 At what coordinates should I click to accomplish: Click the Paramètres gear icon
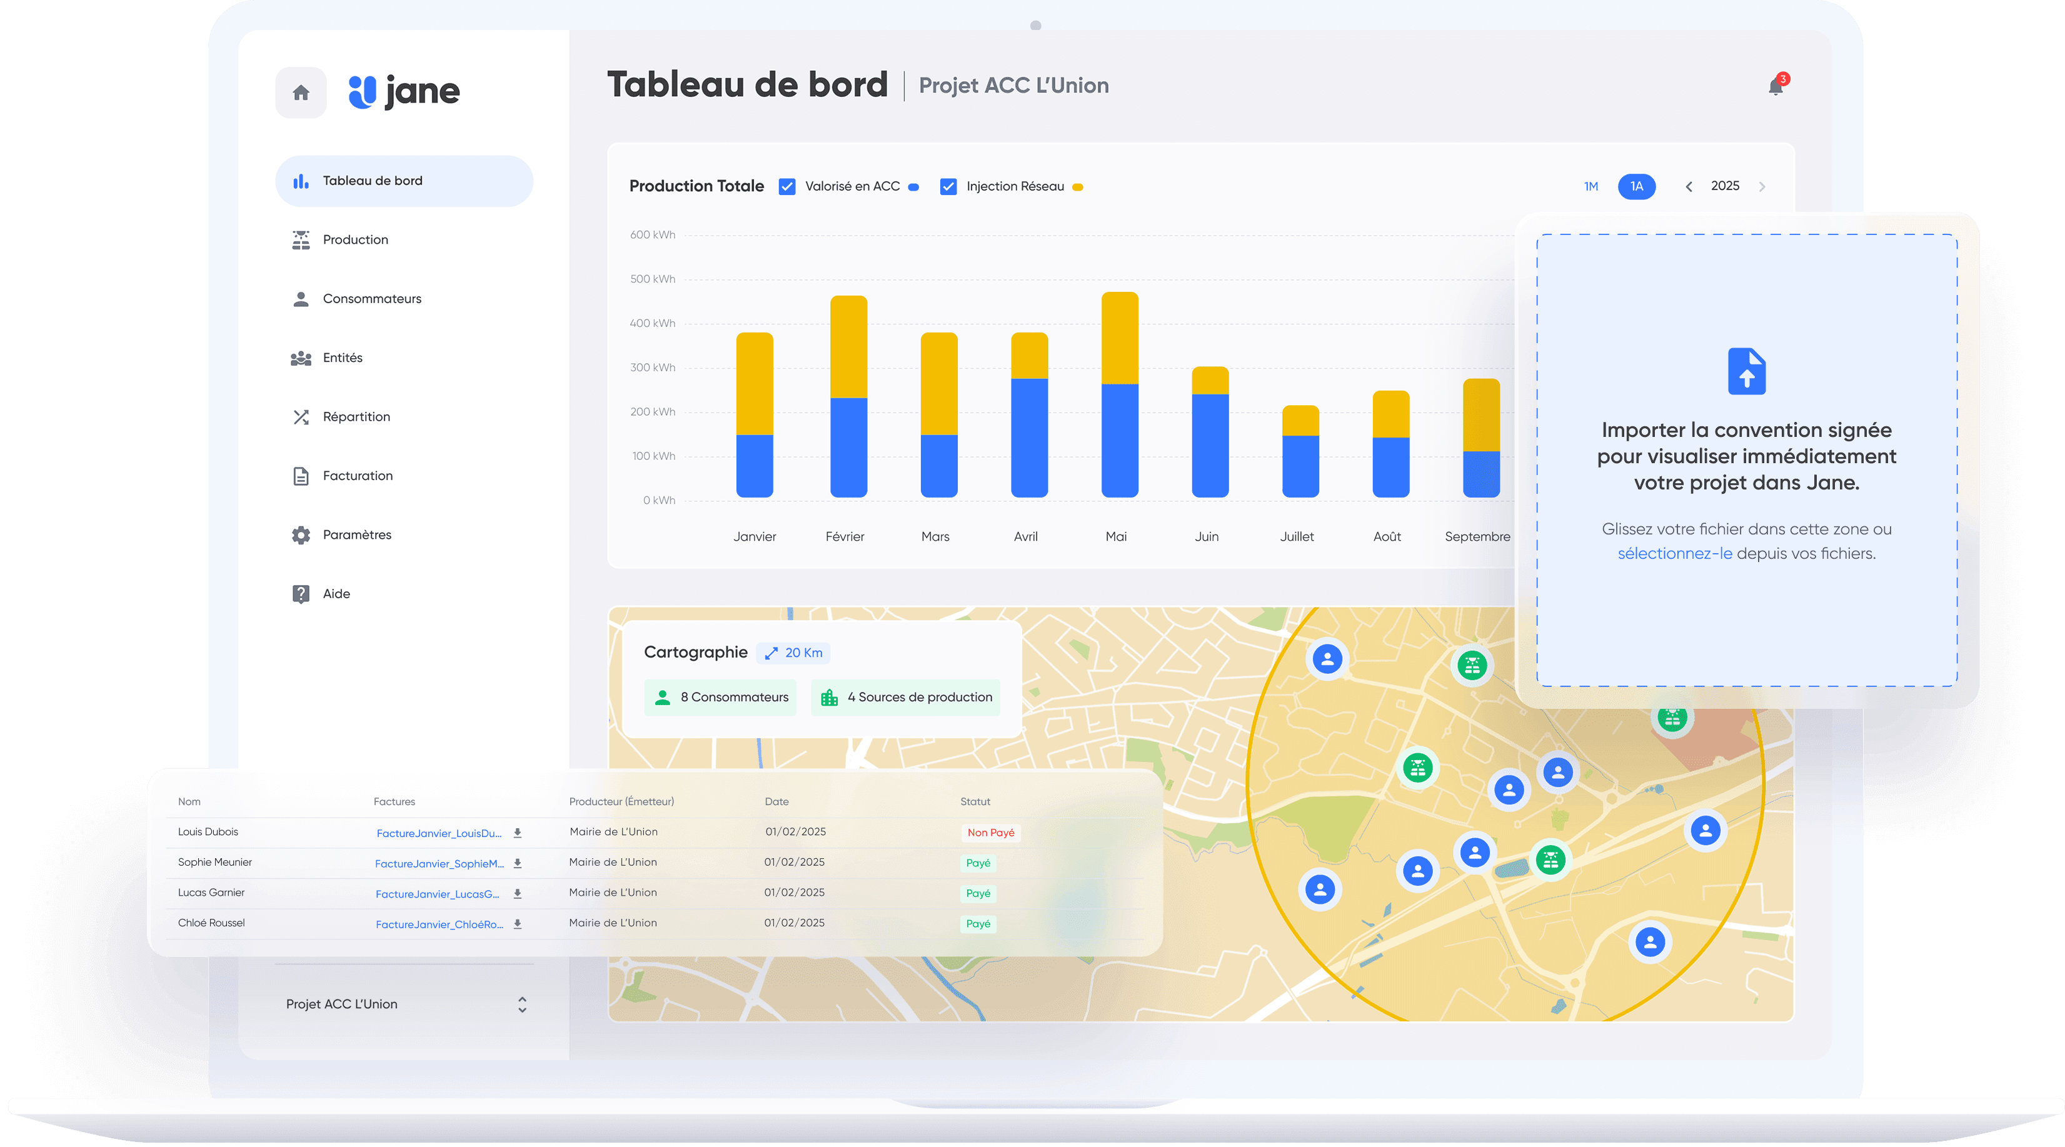(x=301, y=534)
